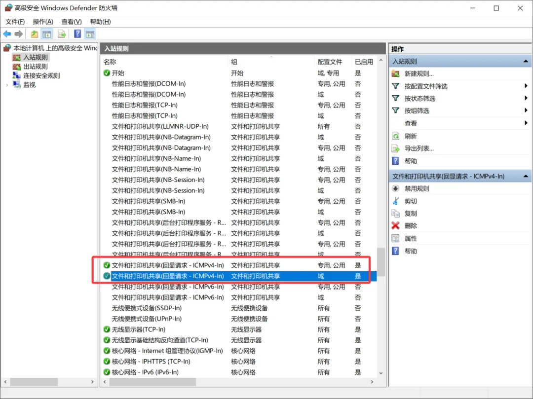
Task: Click the 出站规则 tree icon
Action: [x=17, y=67]
